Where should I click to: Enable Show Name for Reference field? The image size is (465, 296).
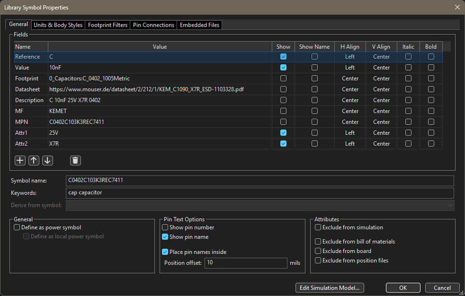click(314, 57)
